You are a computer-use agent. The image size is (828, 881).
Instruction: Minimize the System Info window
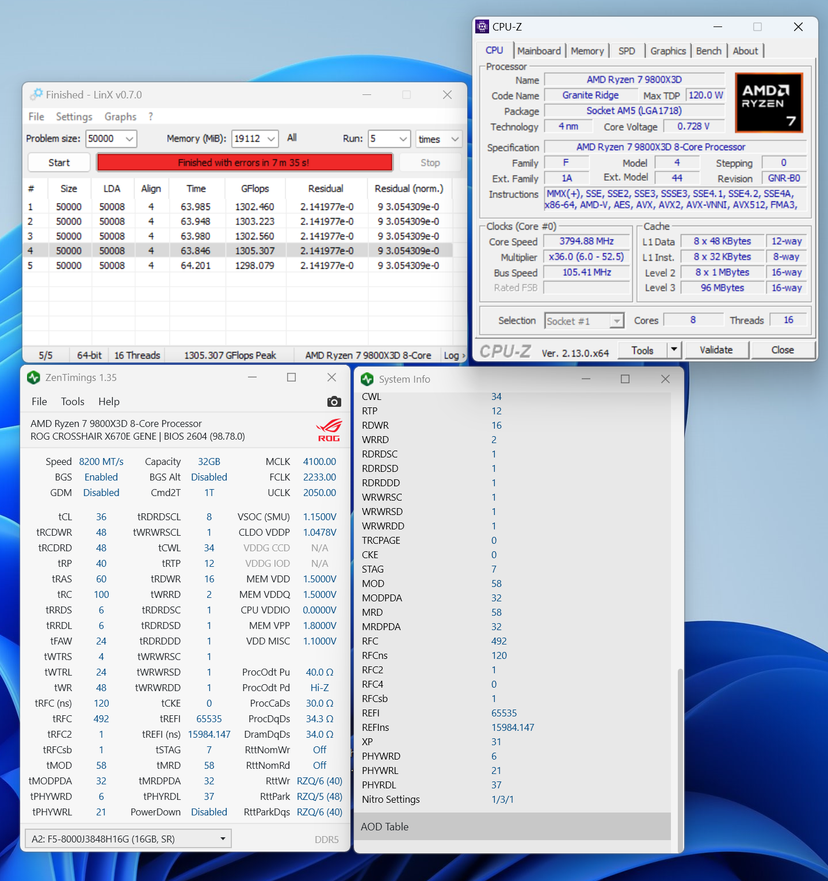tap(586, 379)
